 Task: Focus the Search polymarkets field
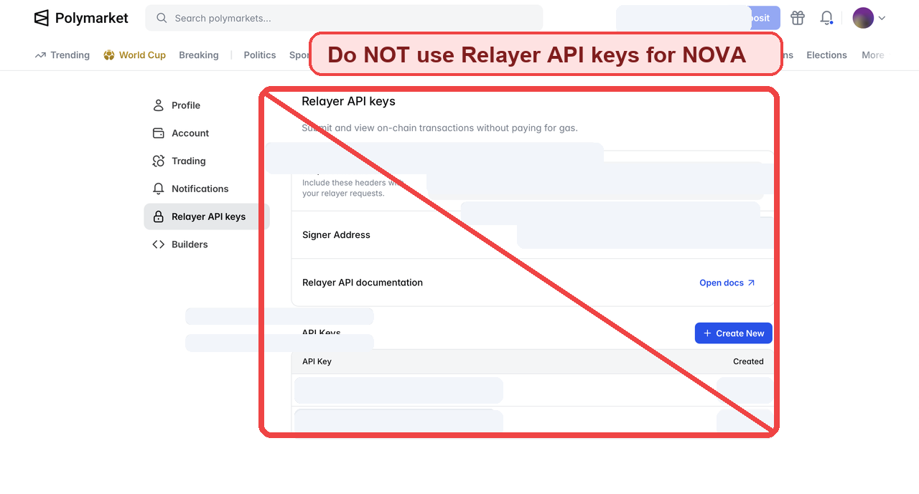point(344,18)
